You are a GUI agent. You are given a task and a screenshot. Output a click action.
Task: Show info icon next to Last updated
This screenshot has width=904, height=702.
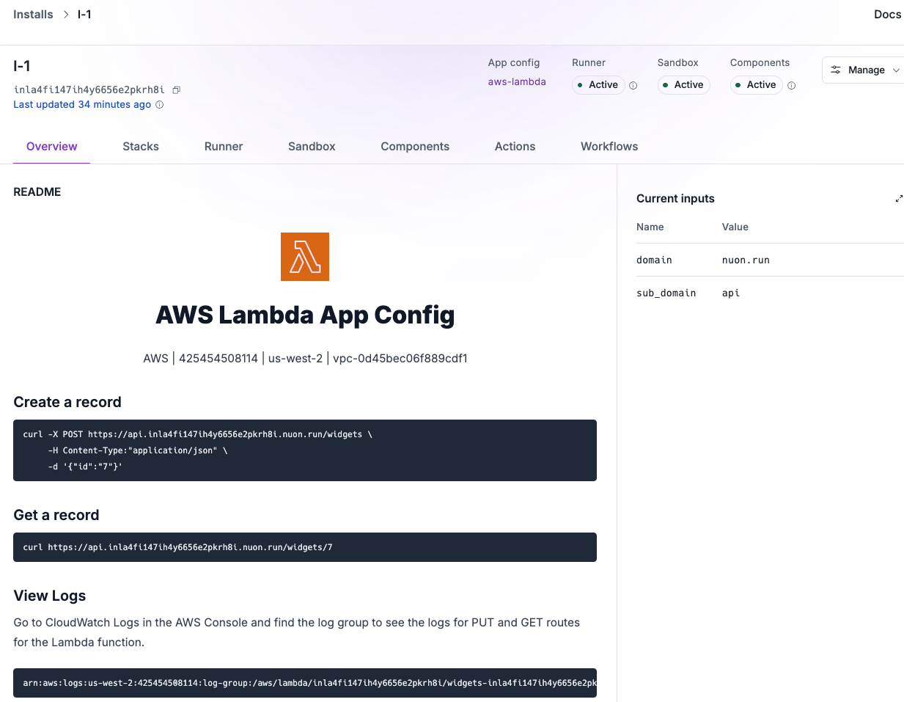[x=160, y=105]
